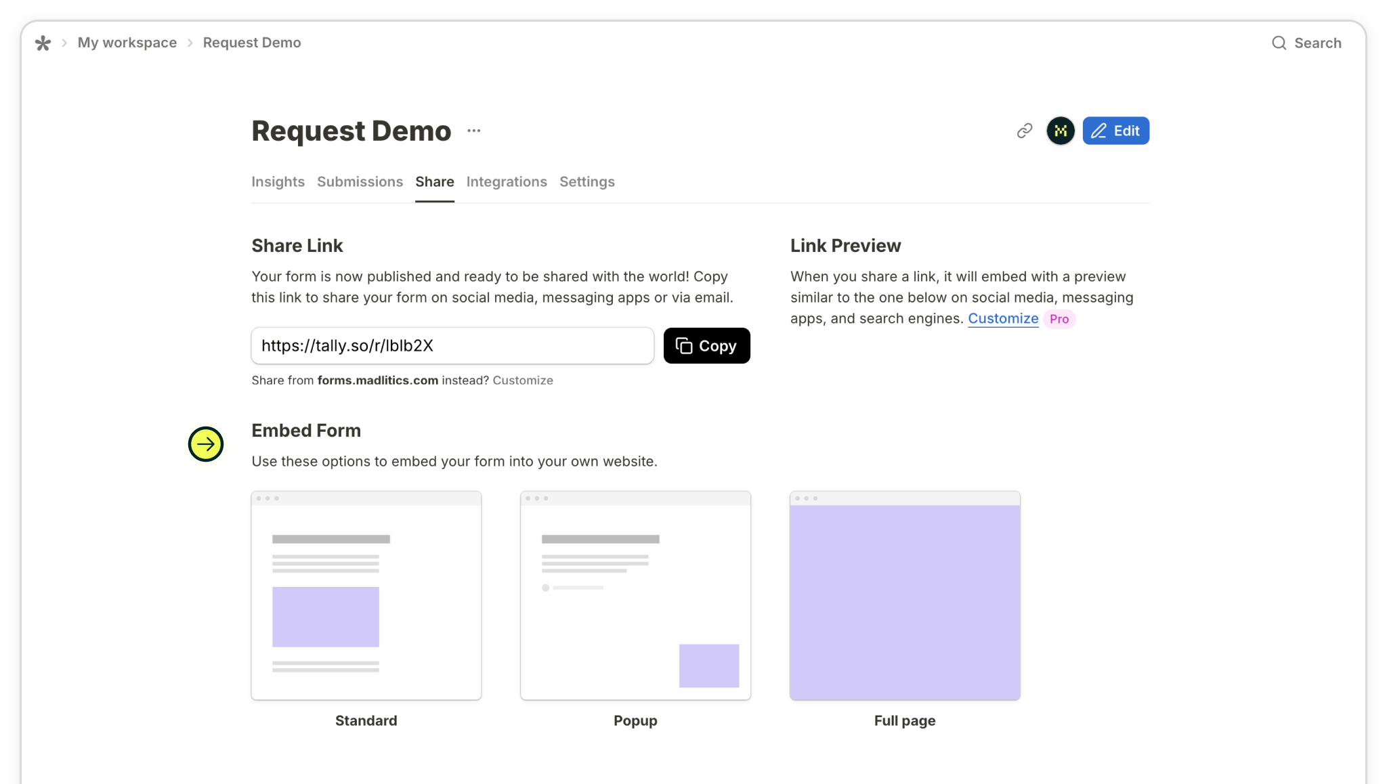Viewport: 1387px width, 784px height.
Task: Open the Settings tab
Action: pos(586,181)
